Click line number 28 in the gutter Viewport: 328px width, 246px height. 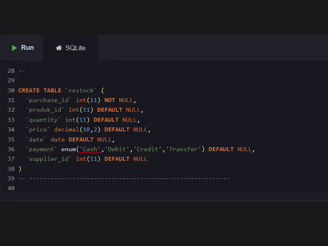tap(11, 71)
